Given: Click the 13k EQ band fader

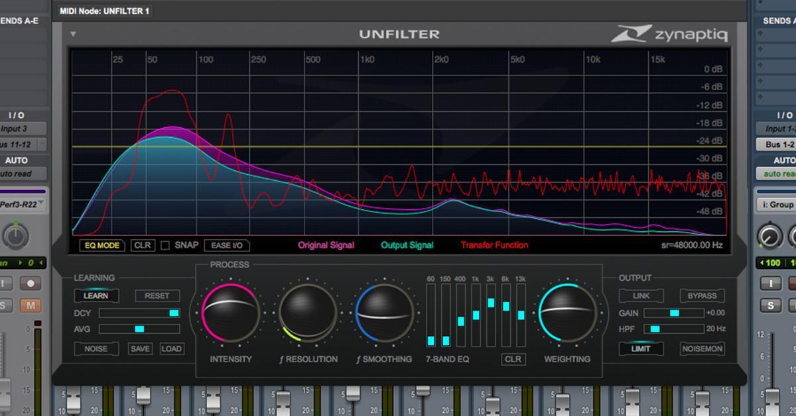Looking at the screenshot, I should pos(521,316).
